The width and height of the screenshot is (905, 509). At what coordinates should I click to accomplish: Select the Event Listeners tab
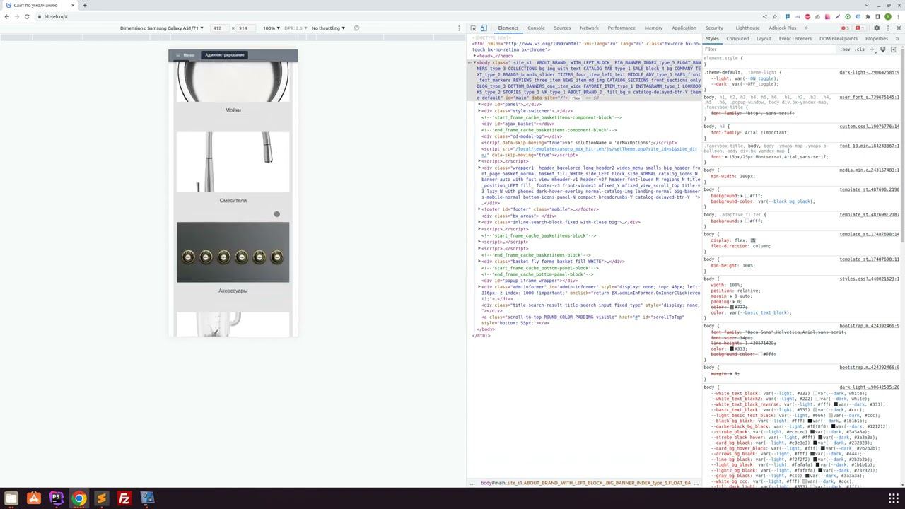795,39
